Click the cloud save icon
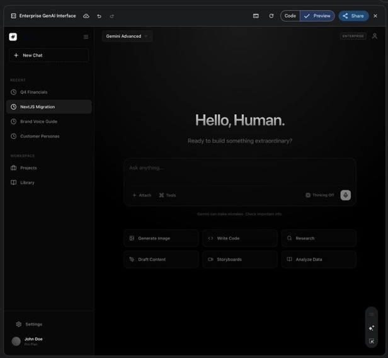This screenshot has height=358, width=388. [x=86, y=16]
